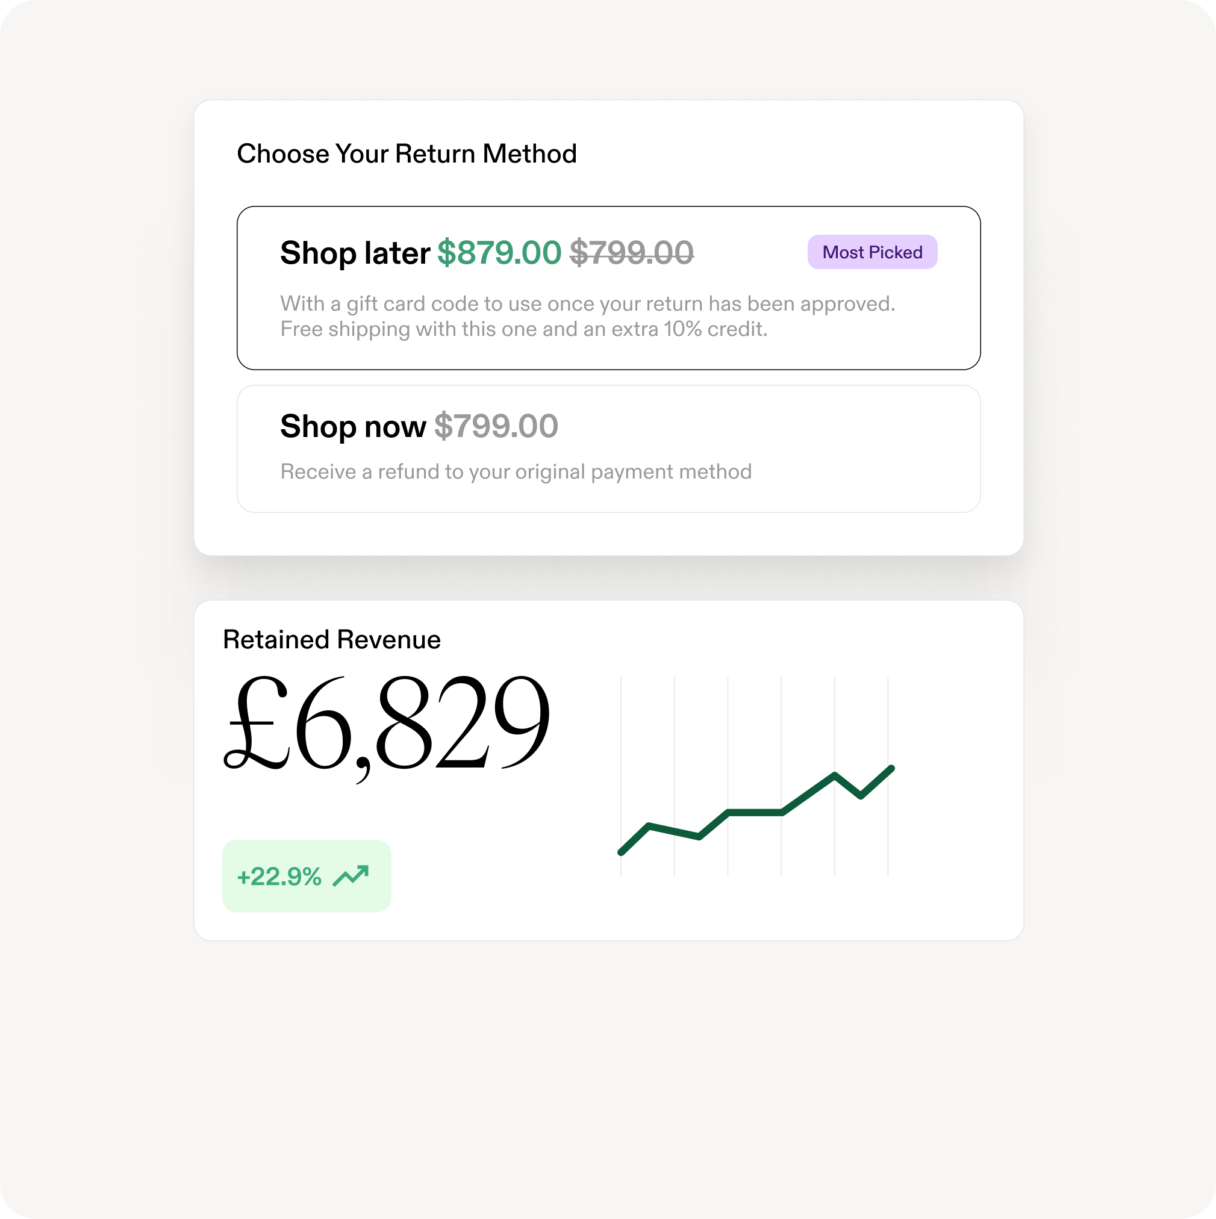
Task: Click the grey $799.00 Shop now amount
Action: click(x=496, y=426)
